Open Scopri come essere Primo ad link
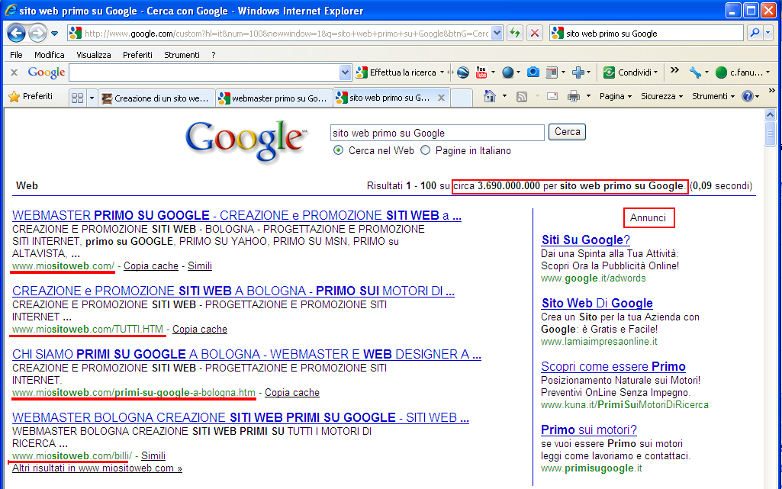 click(613, 366)
